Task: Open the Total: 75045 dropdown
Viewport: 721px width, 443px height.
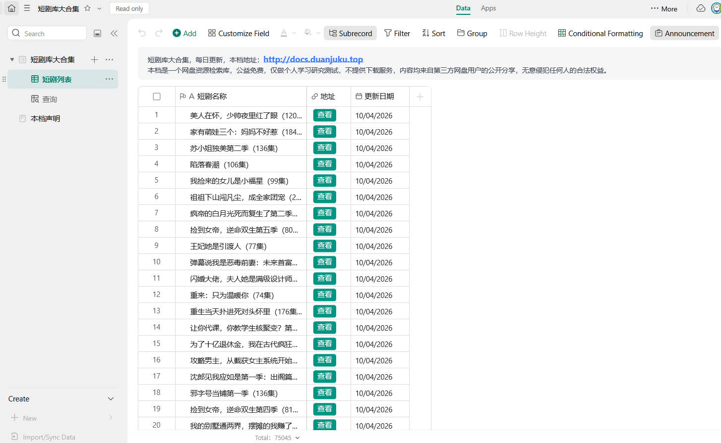Action: tap(277, 438)
